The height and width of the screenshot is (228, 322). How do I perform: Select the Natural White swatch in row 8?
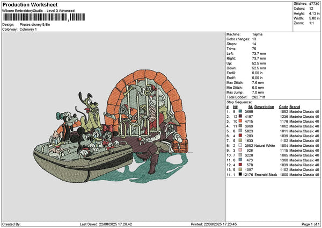(x=240, y=145)
